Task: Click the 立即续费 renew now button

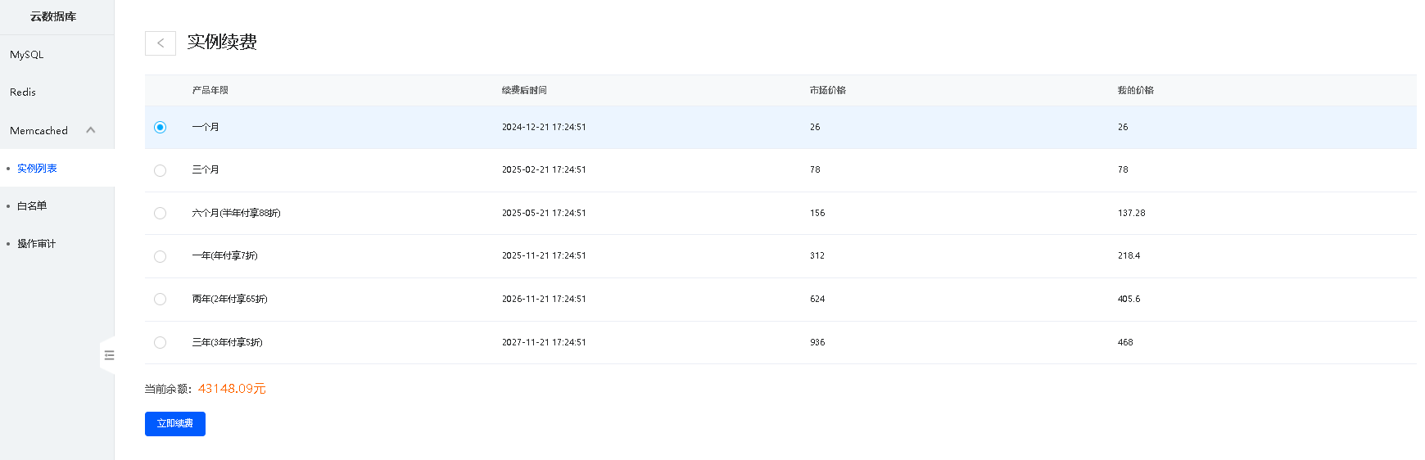Action: (x=175, y=423)
